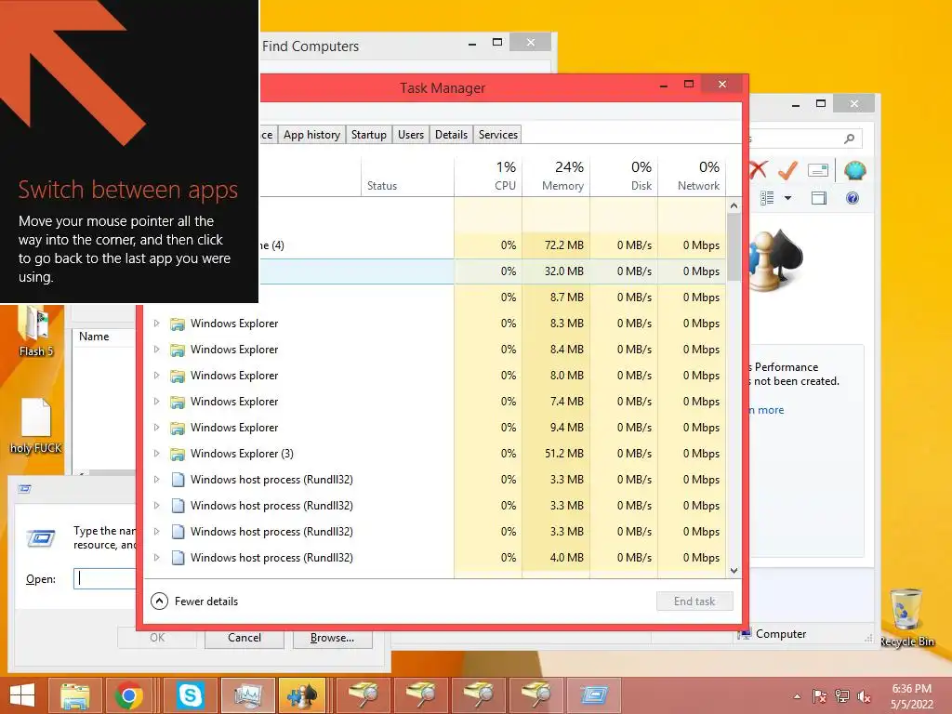The width and height of the screenshot is (952, 714).
Task: Click the Fewer details collapse arrow
Action: click(159, 602)
